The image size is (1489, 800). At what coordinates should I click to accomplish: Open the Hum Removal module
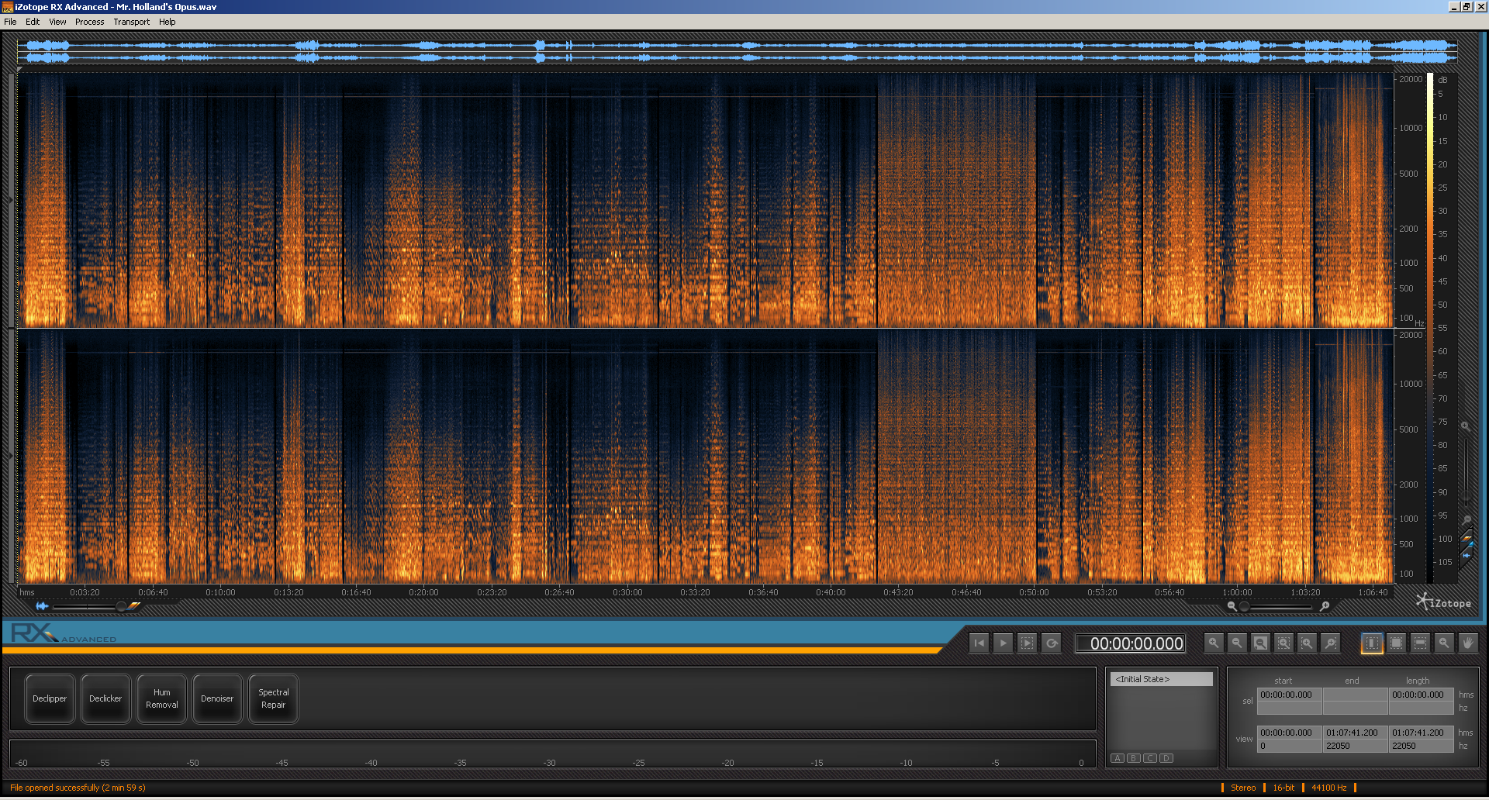pos(161,698)
